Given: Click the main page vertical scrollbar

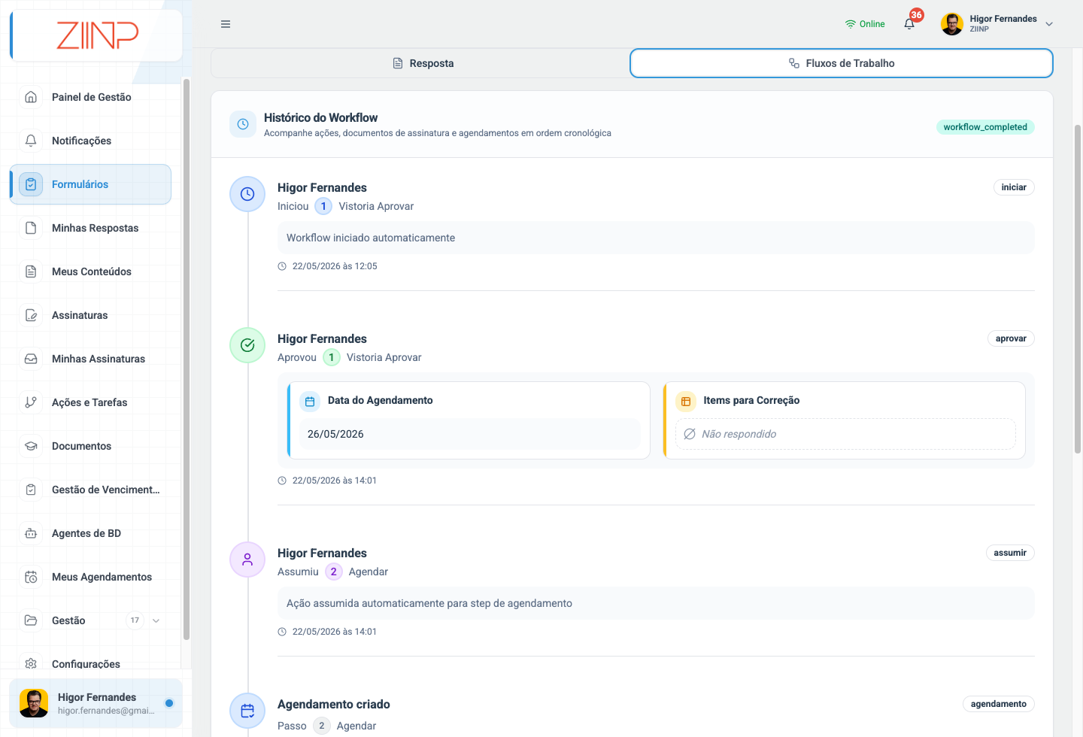Looking at the screenshot, I should click(x=1077, y=290).
